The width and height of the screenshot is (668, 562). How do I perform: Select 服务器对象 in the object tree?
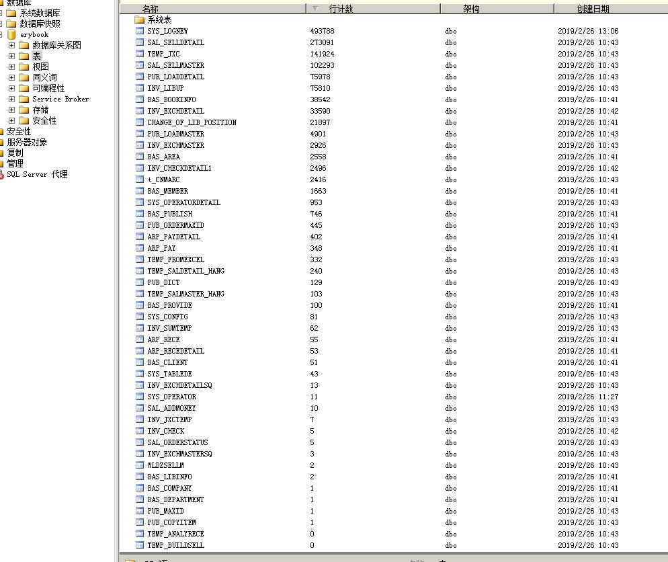click(27, 142)
